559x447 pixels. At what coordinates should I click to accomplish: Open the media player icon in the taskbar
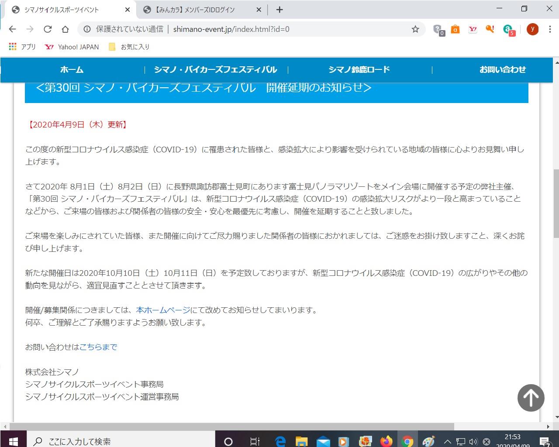click(x=343, y=441)
